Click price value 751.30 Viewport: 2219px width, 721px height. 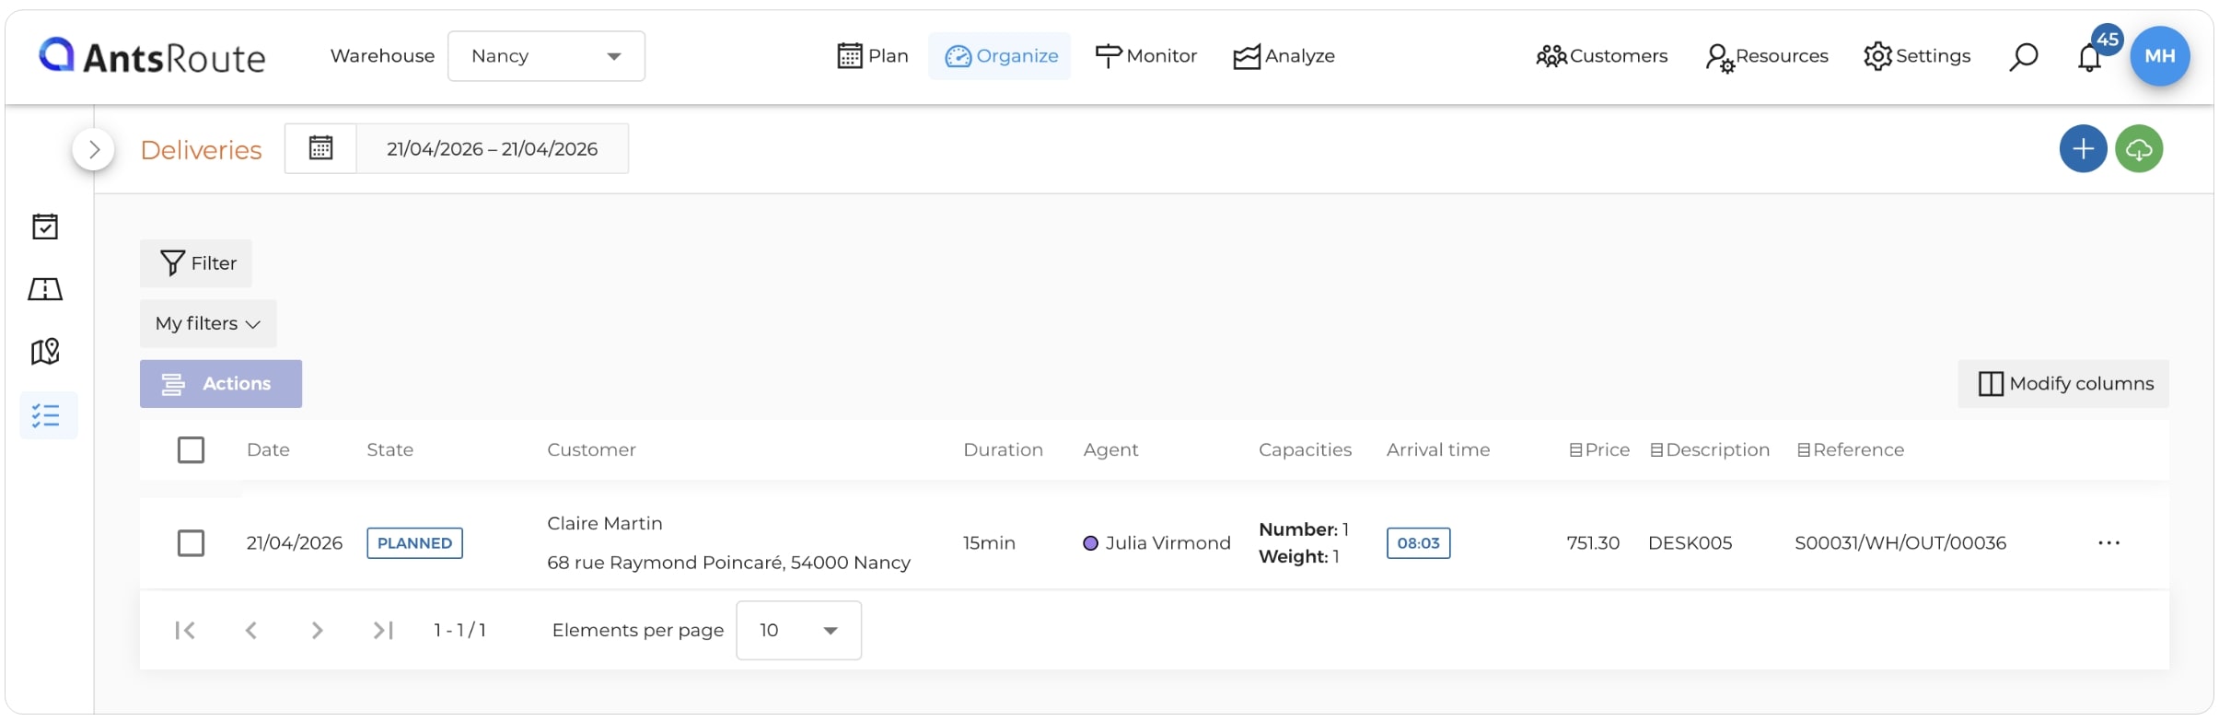[1593, 543]
